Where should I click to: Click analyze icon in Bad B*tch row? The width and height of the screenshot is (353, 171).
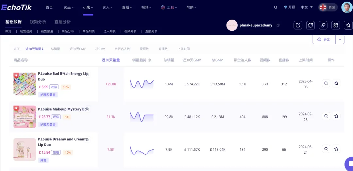[326, 83]
